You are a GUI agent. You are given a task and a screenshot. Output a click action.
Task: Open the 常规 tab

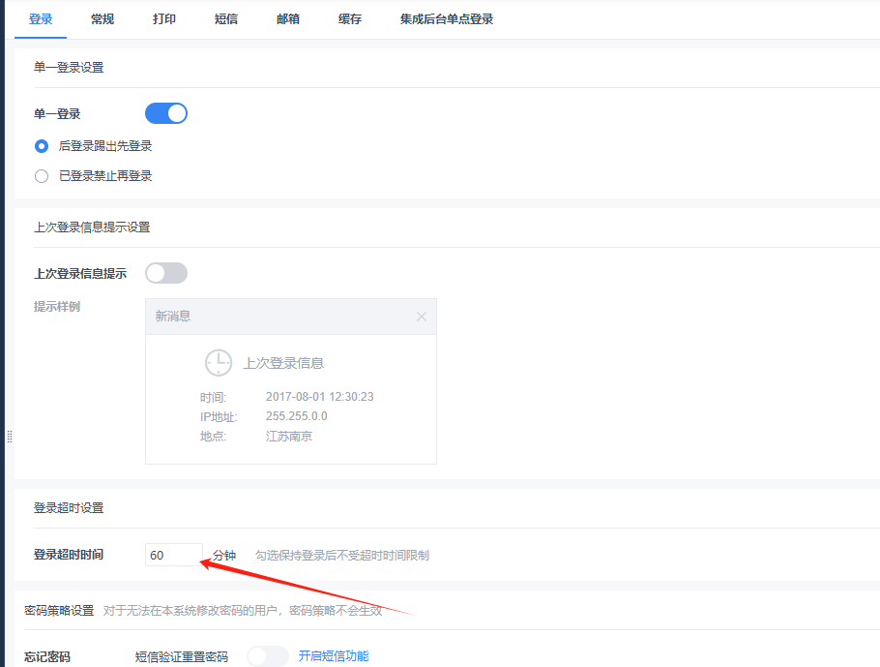pos(103,19)
